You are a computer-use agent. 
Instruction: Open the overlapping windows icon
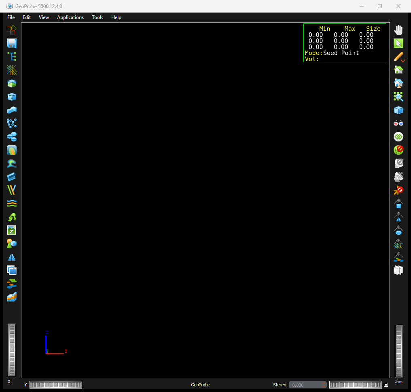pyautogui.click(x=12, y=270)
